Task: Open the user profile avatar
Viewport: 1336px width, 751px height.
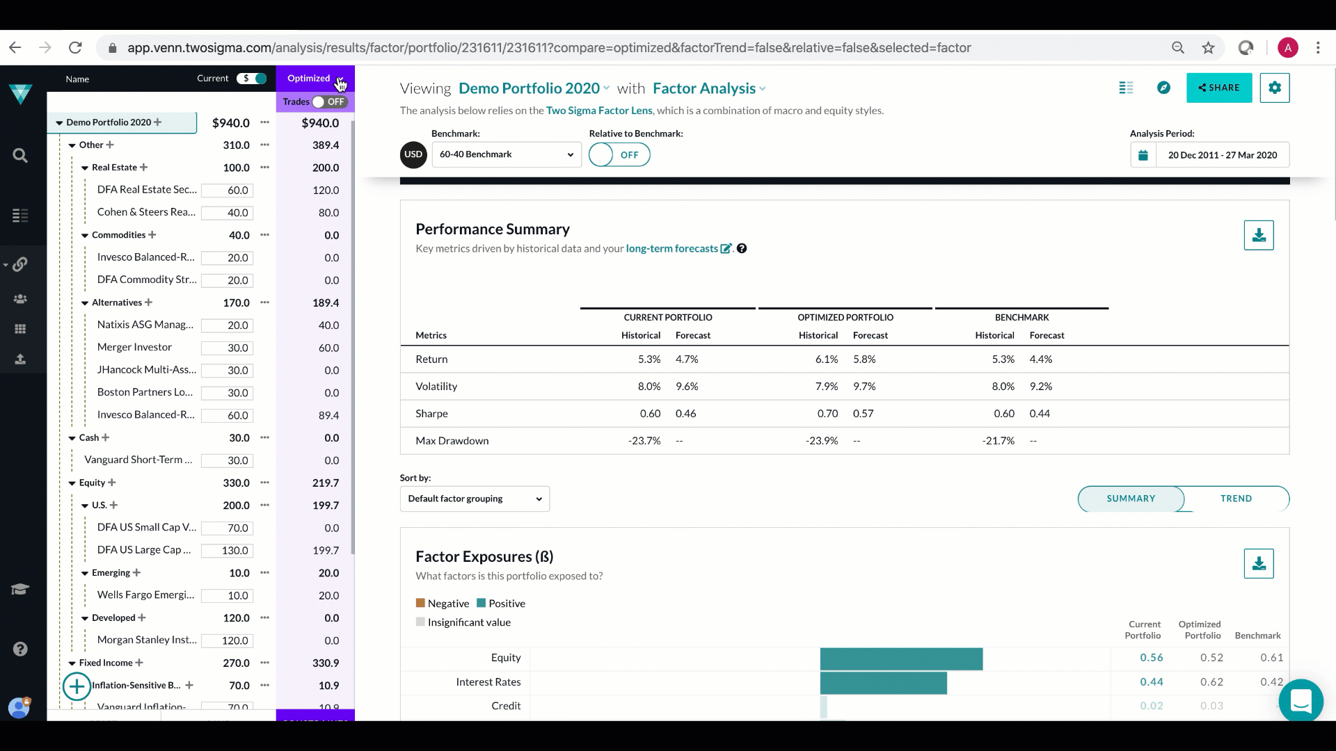Action: point(19,708)
